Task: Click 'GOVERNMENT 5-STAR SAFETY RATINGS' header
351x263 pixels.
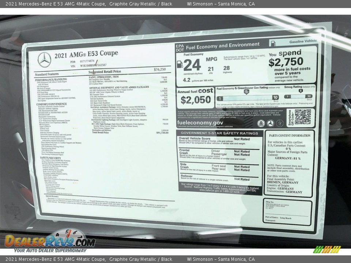Action: 219,133
